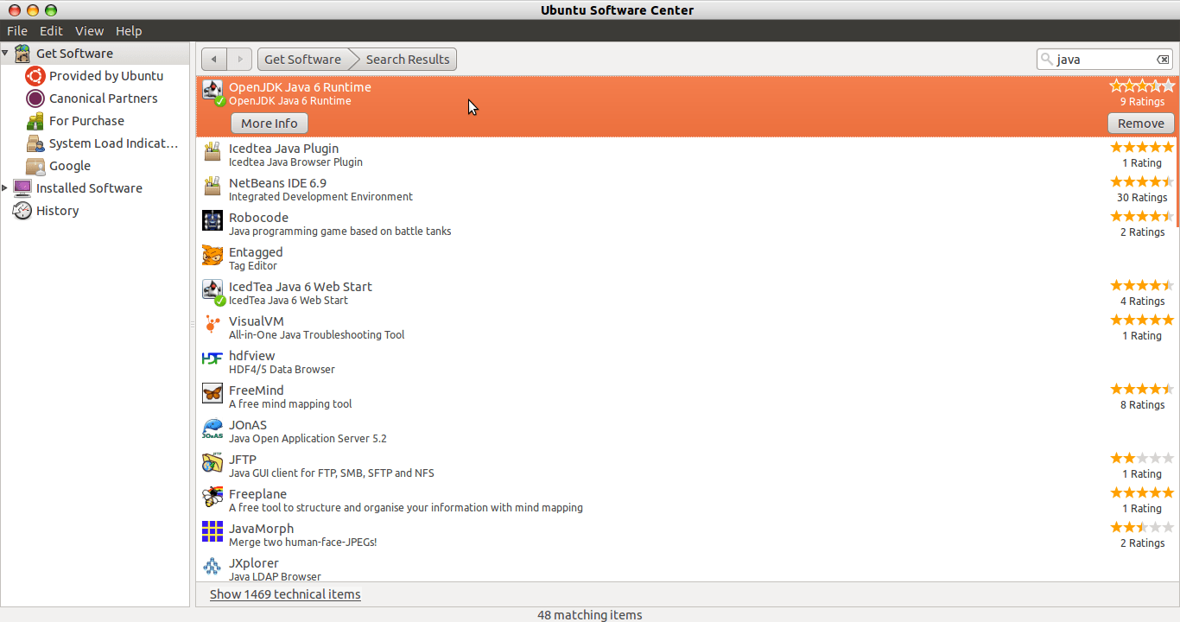Click the Google source package icon
Image resolution: width=1180 pixels, height=622 pixels.
tap(35, 166)
